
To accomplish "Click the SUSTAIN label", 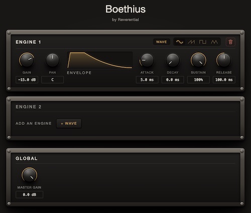I will pyautogui.click(x=198, y=73).
